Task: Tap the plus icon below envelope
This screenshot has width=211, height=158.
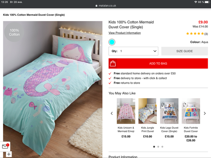Action: [x=9, y=154]
